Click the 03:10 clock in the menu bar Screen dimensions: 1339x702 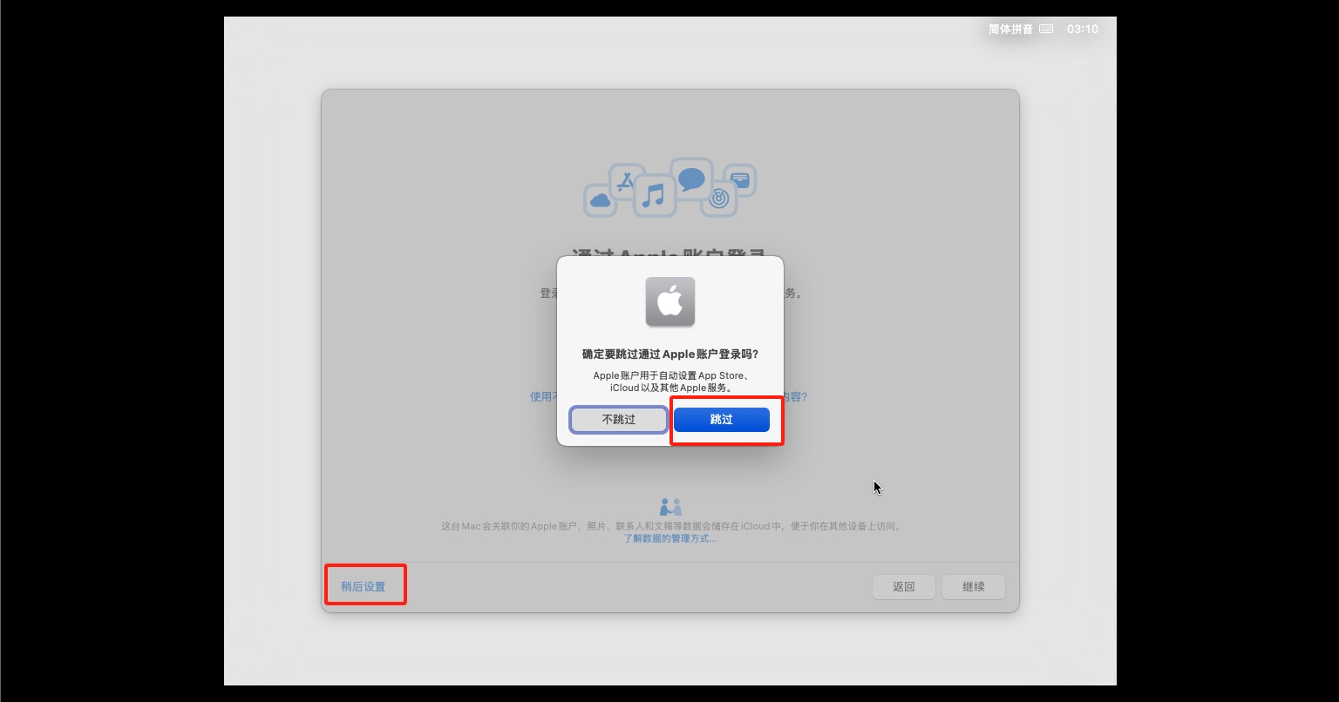tap(1083, 29)
